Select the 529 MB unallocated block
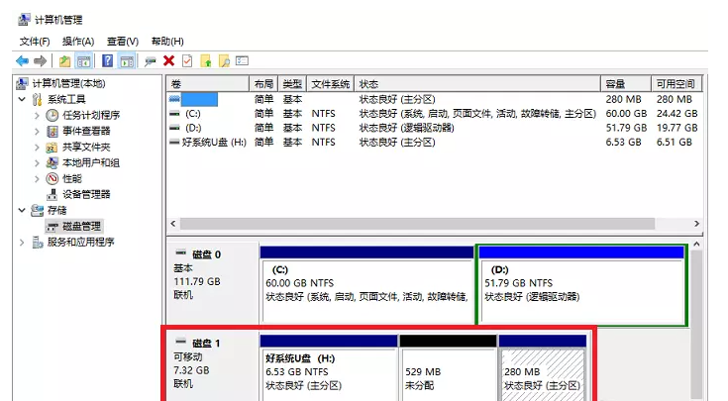Image resolution: width=728 pixels, height=401 pixels. (x=448, y=369)
